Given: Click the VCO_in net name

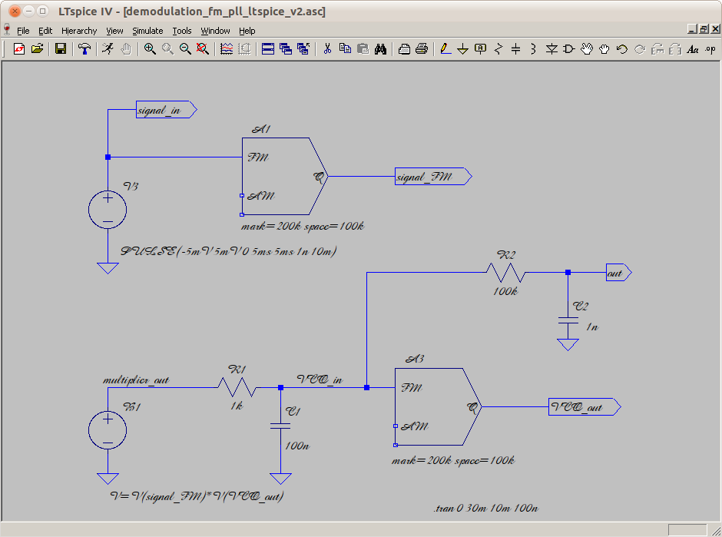Looking at the screenshot, I should (320, 379).
